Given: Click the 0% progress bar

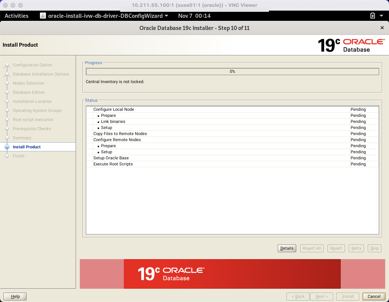Looking at the screenshot, I should [x=232, y=71].
